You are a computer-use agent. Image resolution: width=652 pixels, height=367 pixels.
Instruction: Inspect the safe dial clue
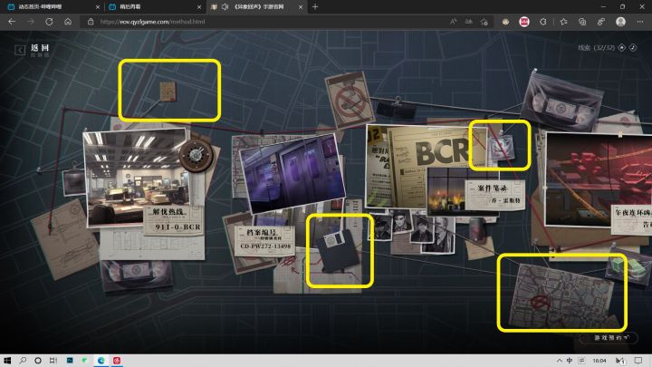tap(197, 155)
